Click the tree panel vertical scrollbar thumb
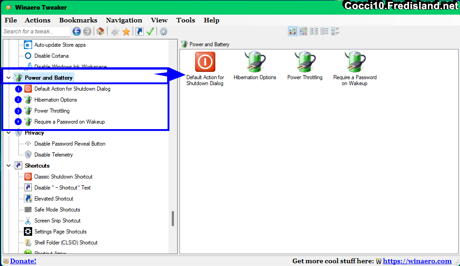This screenshot has height=266, width=460. click(173, 218)
